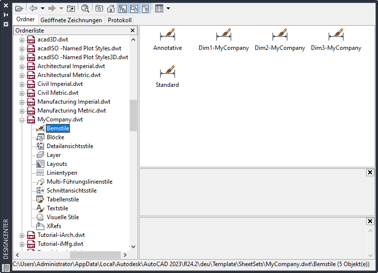Click the Up one folder level icon
The width and height of the screenshot is (378, 273).
(71, 9)
